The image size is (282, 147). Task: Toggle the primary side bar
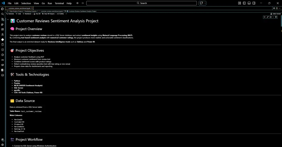pyautogui.click(x=244, y=3)
